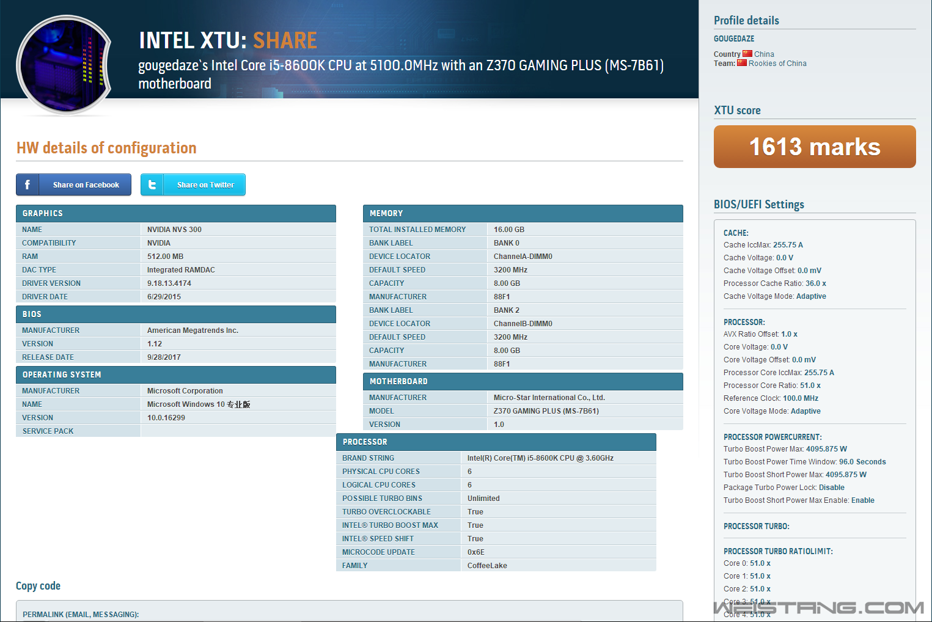The image size is (932, 622).
Task: Click the GRAPHICS section header
Action: 176,213
